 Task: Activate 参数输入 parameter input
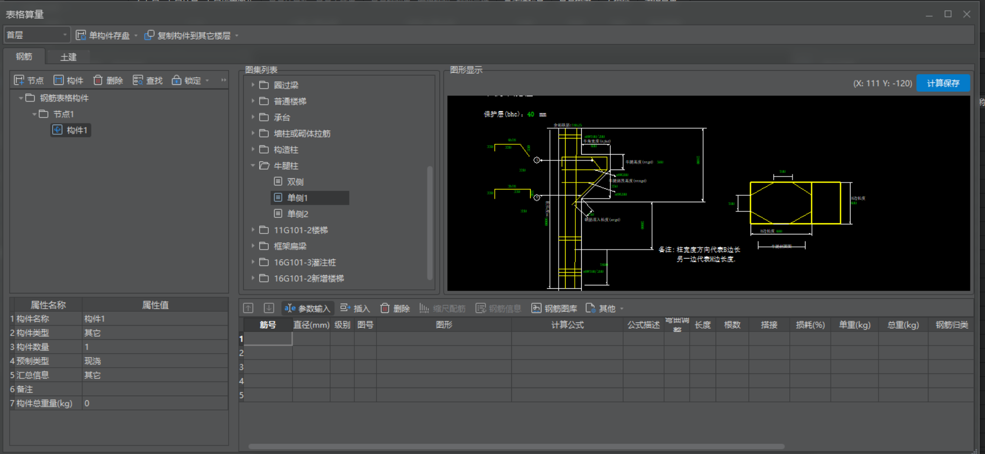click(x=308, y=309)
